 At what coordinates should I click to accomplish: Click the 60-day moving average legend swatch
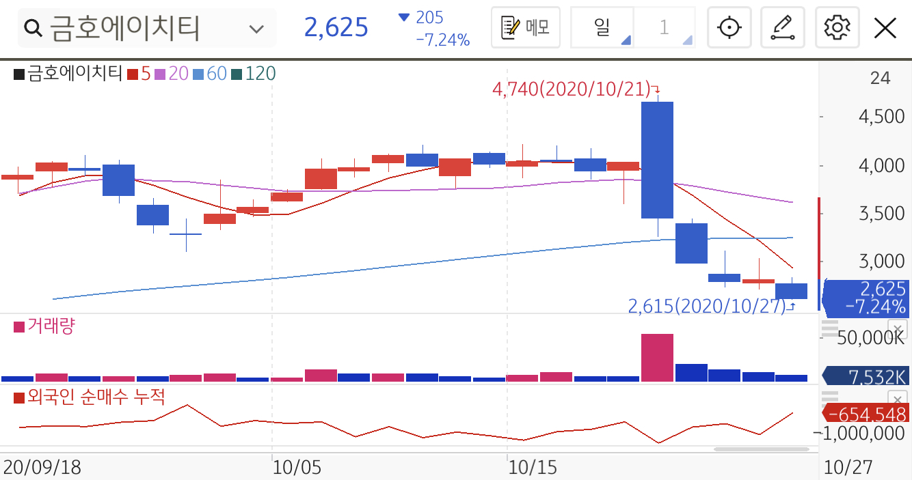198,74
